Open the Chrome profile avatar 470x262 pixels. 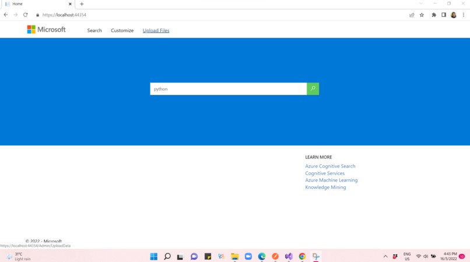pos(454,15)
